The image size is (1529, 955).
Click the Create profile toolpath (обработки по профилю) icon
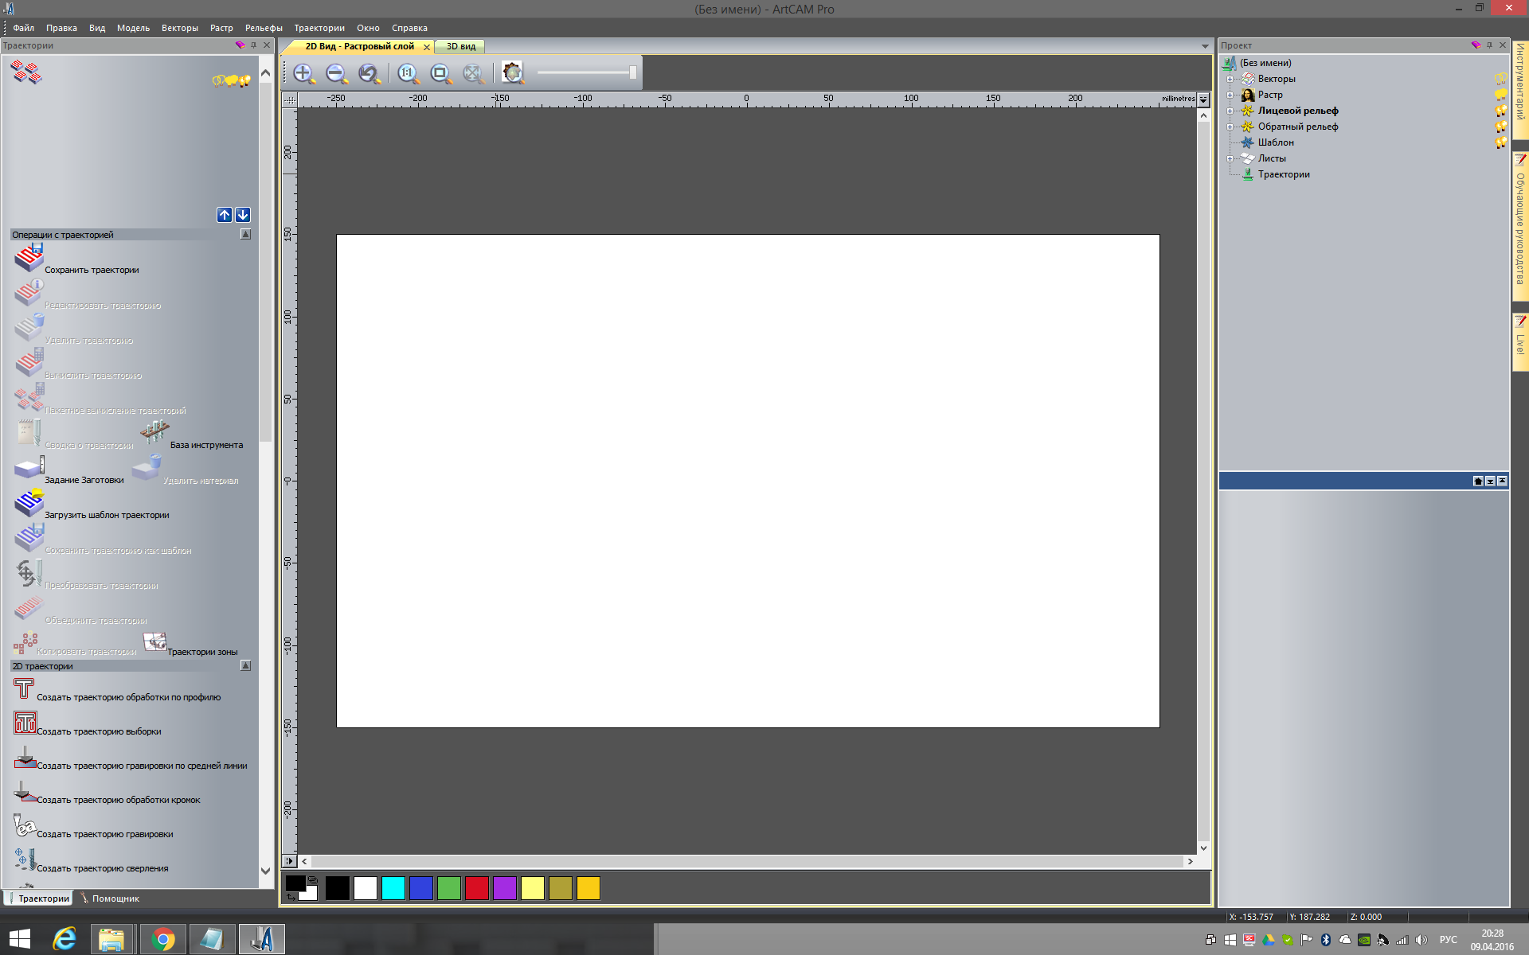point(24,689)
